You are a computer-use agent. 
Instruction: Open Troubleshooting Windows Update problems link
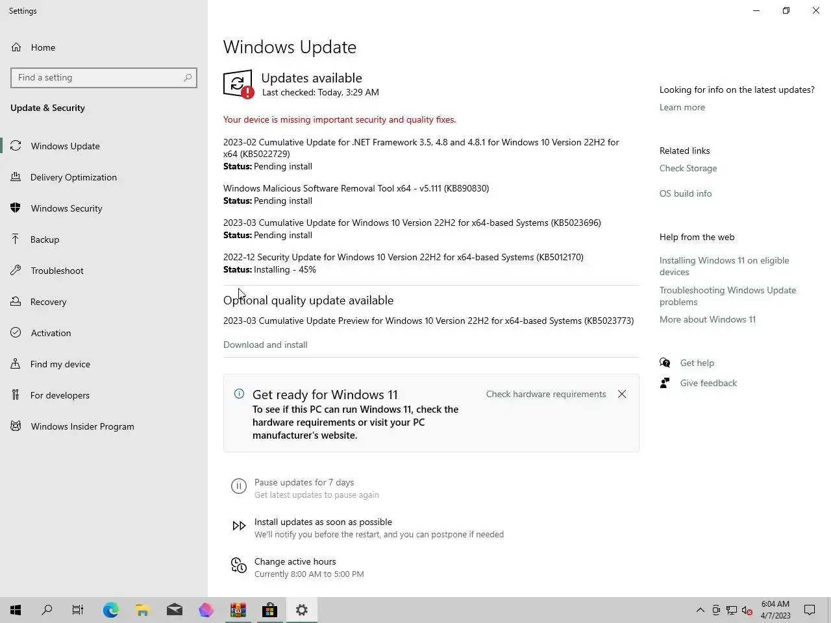pos(728,296)
